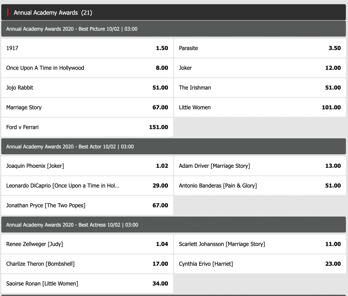Screen dimensions: 348x296
Task: Choose Little Women at 101.00
Action: (x=260, y=107)
